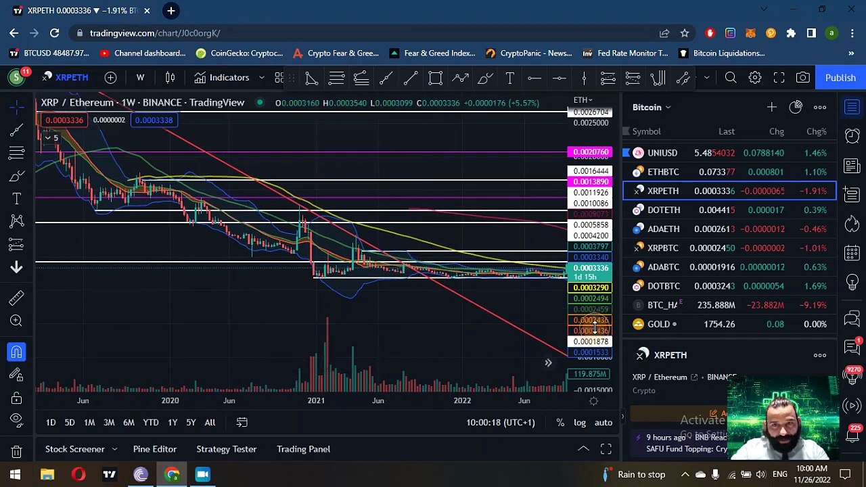Screen dimensions: 866x487
Task: Click the XRPETH symbol search box
Action: (64, 78)
